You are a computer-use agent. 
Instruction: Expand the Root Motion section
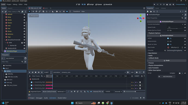click(152, 53)
